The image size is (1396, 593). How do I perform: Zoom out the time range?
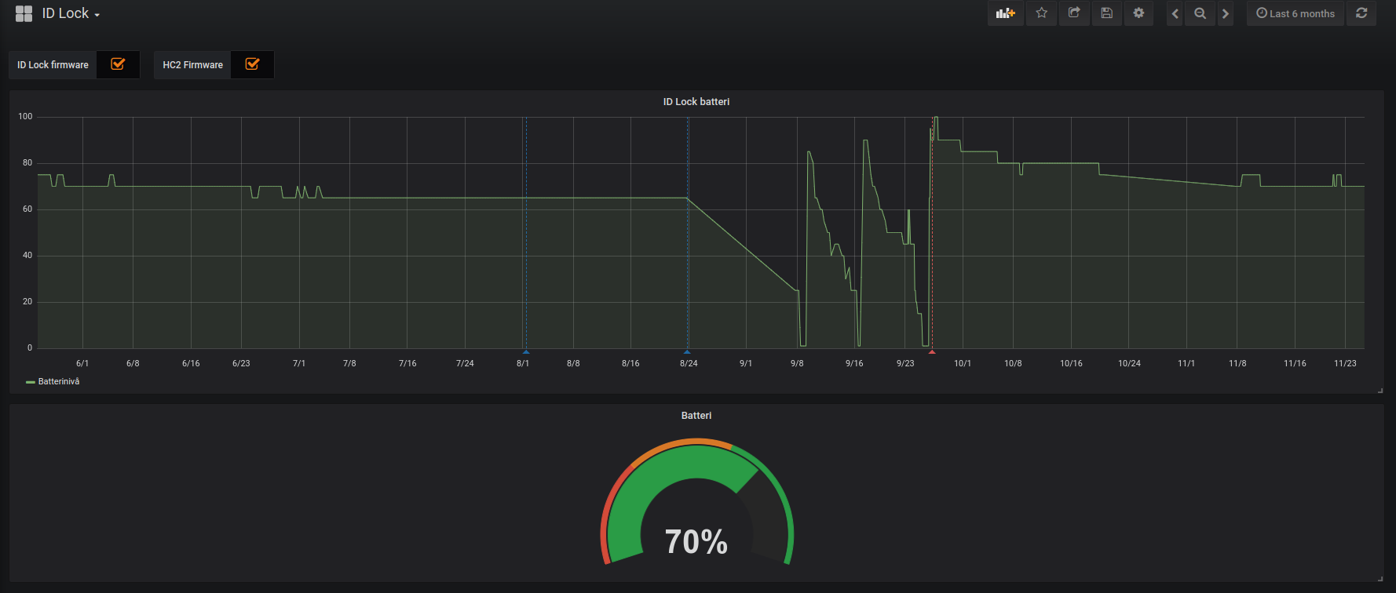(x=1200, y=13)
